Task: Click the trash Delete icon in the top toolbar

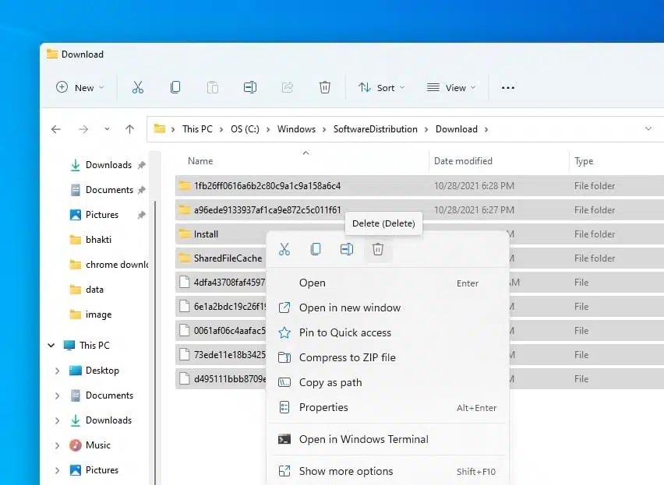Action: (x=325, y=87)
